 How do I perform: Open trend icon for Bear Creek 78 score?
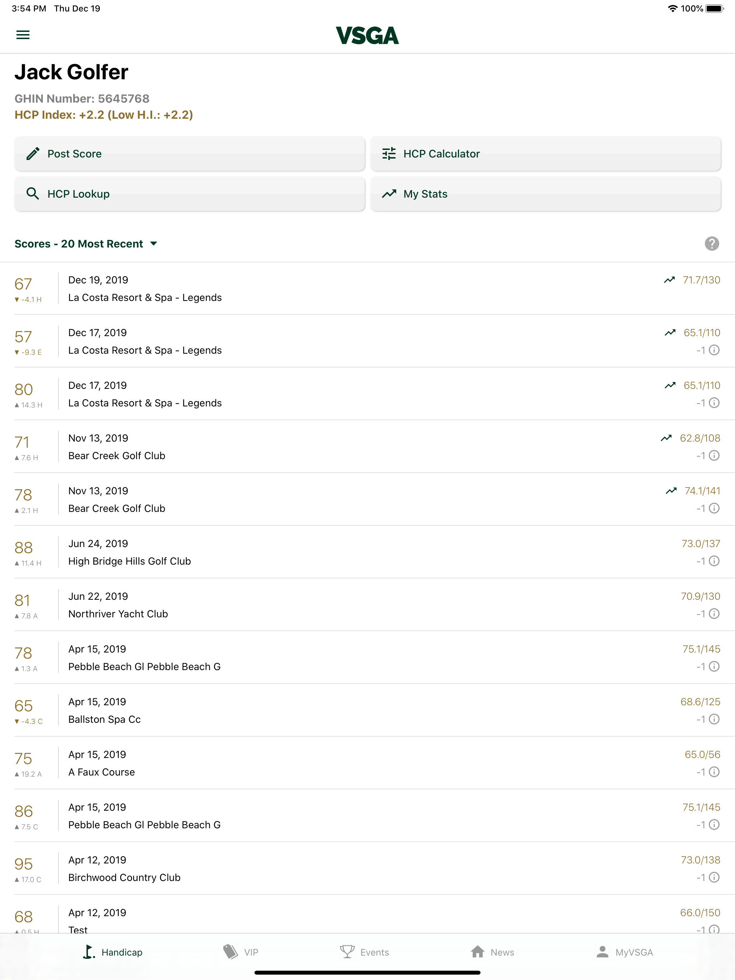click(x=671, y=491)
